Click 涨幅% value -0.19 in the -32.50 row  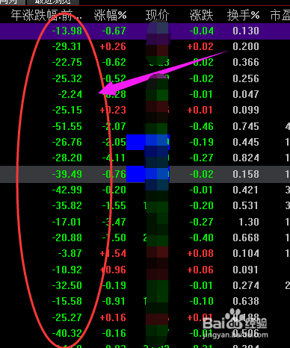point(114,285)
